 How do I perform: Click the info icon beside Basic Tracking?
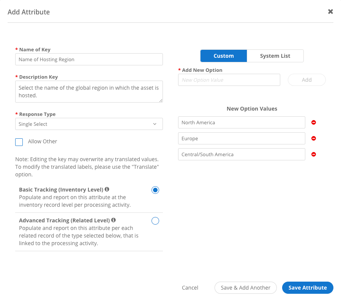tap(107, 189)
